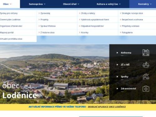Open Projekty submenu item

click(44, 20)
